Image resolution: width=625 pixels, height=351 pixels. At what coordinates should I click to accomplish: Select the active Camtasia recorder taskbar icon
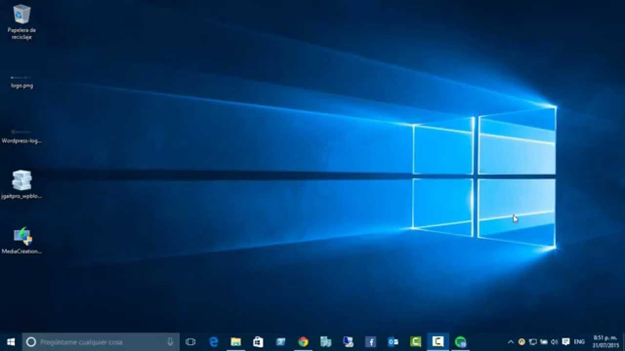(x=438, y=342)
